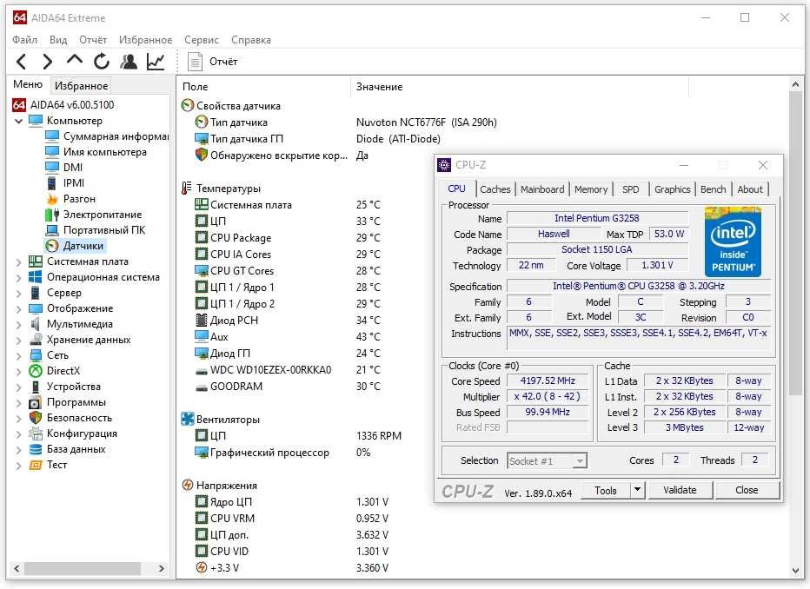Viewport: 810px width, 589px height.
Task: Click the Отчёт report document icon
Action: click(x=195, y=62)
